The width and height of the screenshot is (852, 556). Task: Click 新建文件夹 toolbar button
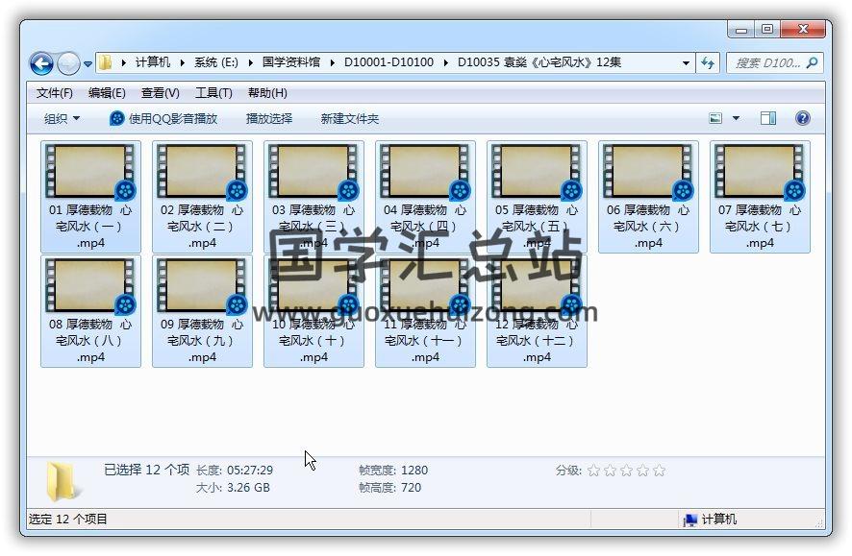pos(349,118)
